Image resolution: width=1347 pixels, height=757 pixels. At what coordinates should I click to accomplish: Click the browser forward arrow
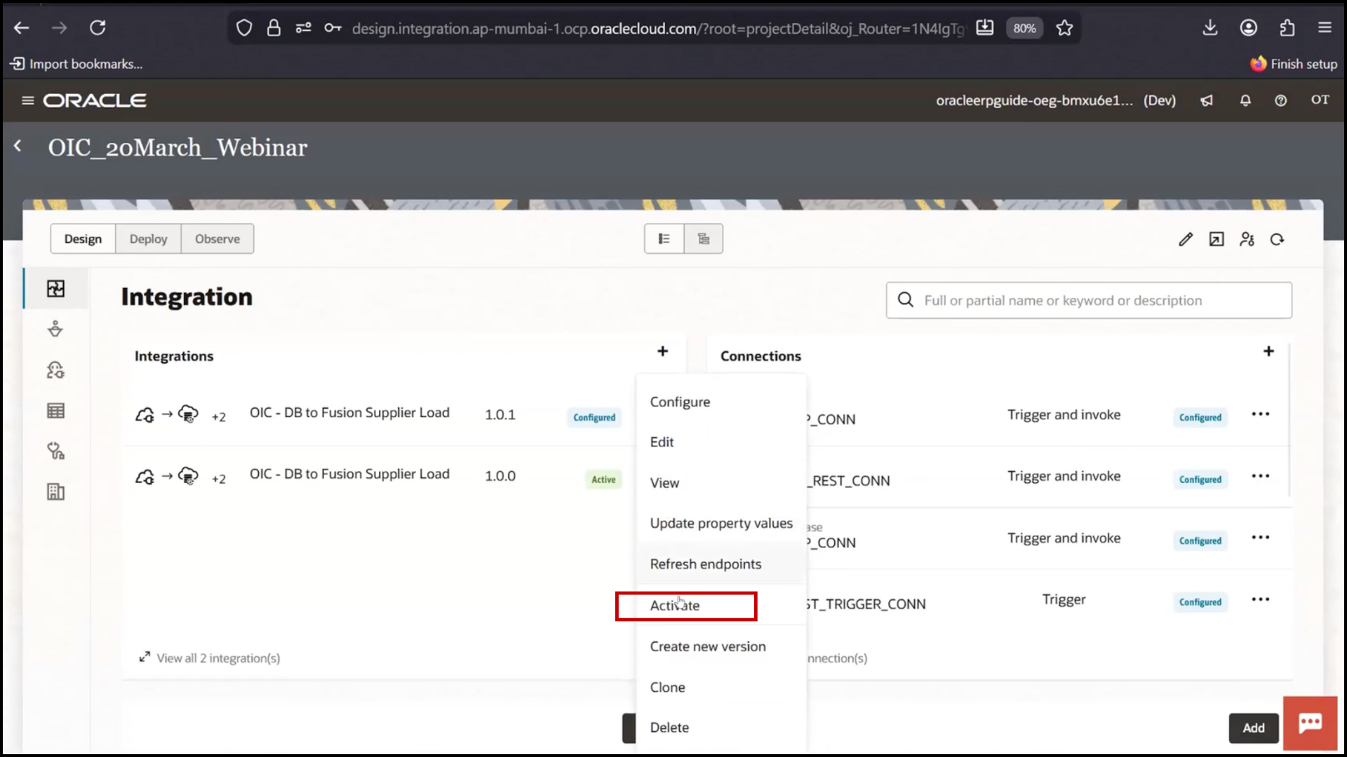(60, 28)
